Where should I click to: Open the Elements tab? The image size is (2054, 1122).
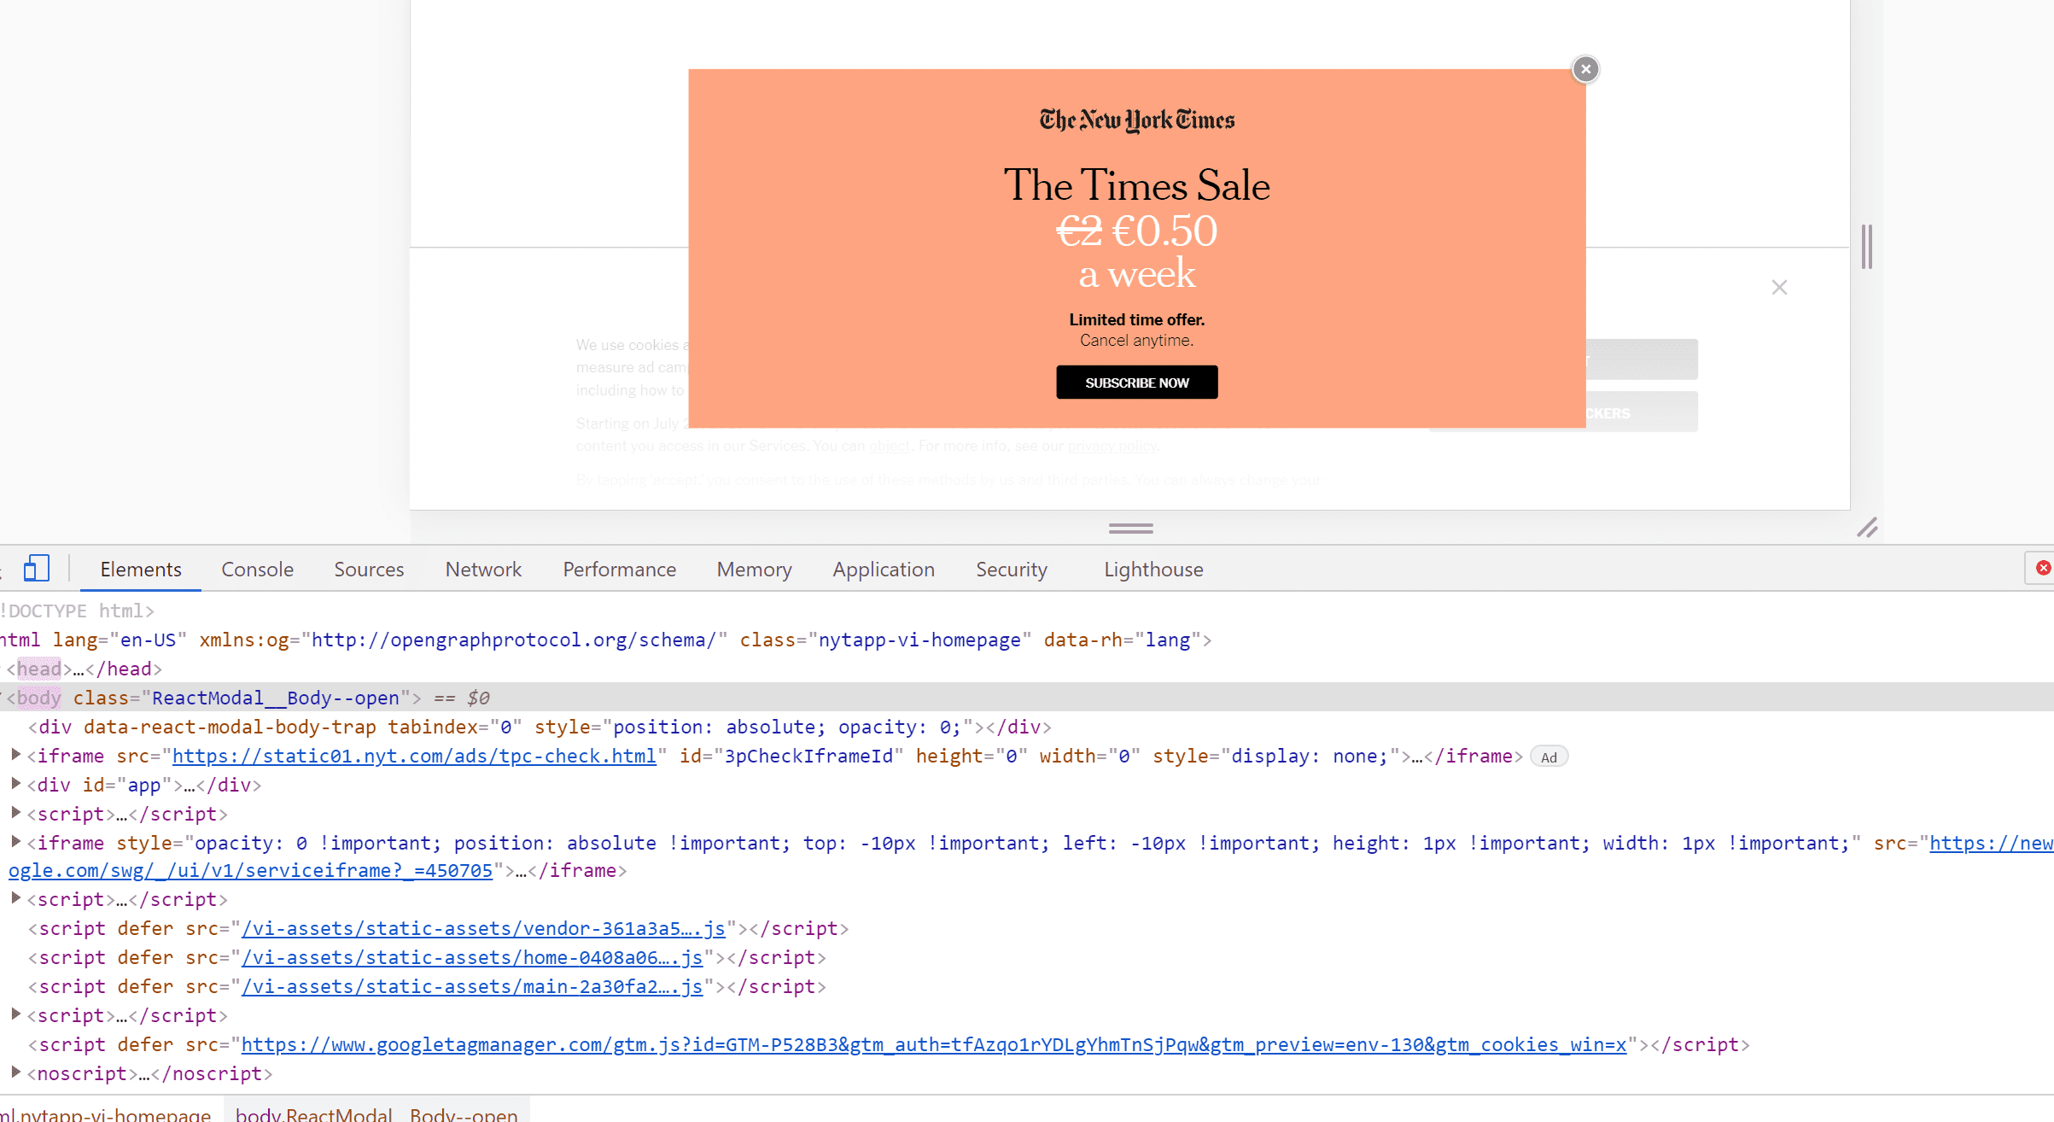[x=141, y=570]
